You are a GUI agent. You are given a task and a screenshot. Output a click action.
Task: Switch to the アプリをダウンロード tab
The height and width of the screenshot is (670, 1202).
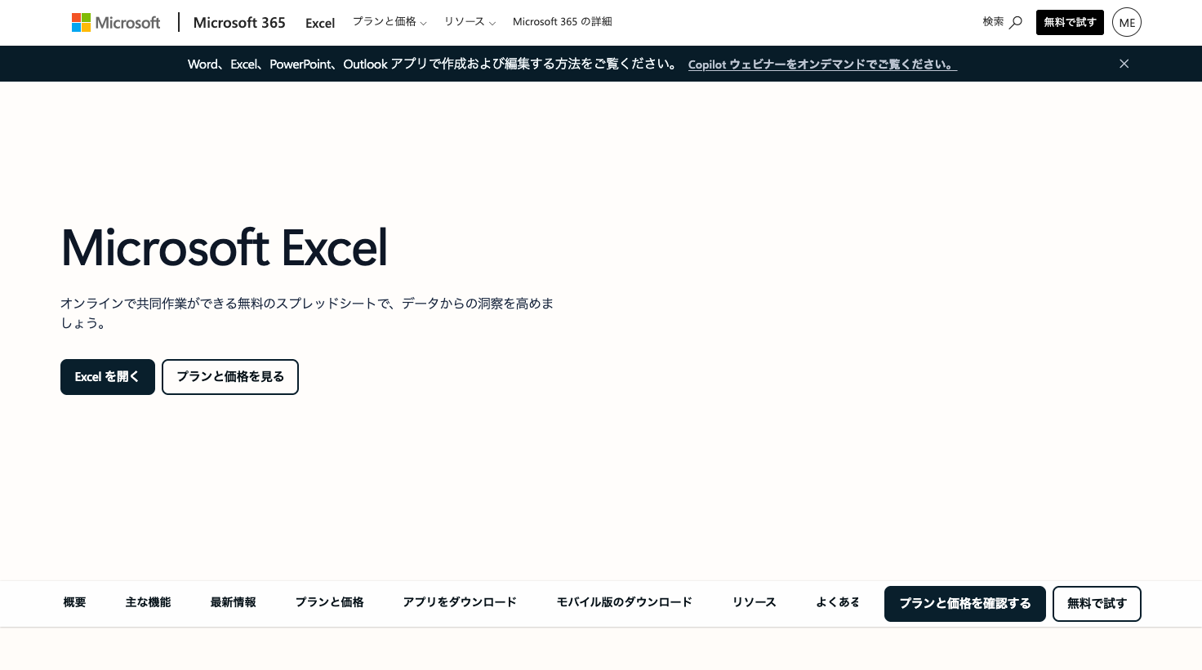pos(460,602)
